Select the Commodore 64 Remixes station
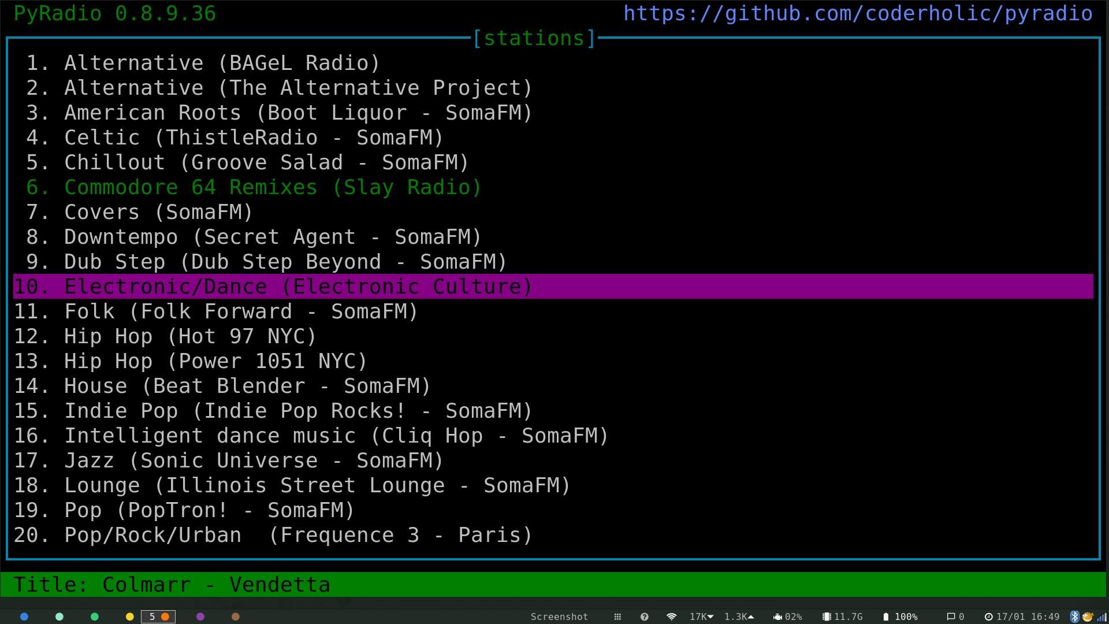The image size is (1109, 624). point(272,187)
